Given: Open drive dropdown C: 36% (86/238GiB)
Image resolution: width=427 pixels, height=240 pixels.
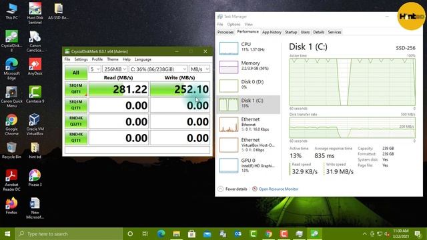Looking at the screenshot, I should click(158, 69).
